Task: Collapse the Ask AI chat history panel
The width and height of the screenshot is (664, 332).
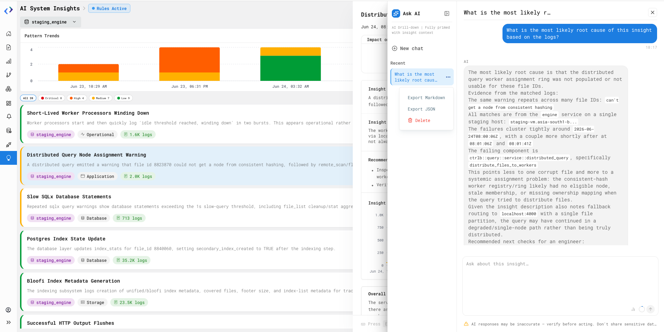Action: [x=447, y=13]
